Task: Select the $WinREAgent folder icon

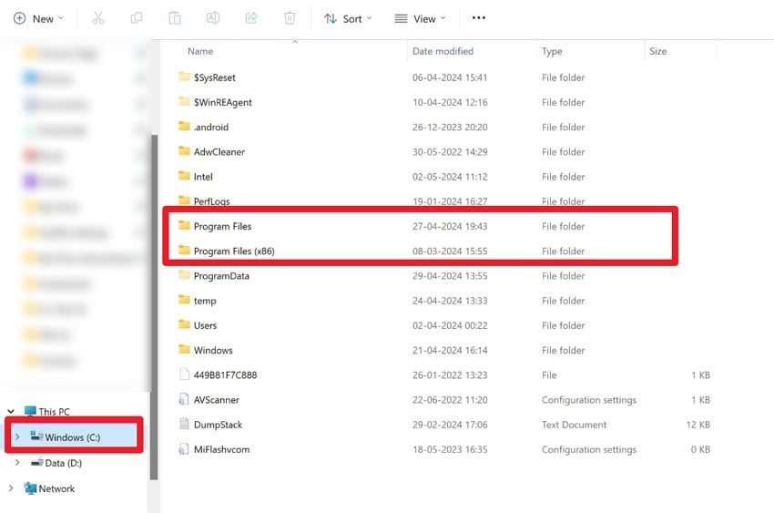Action: tap(184, 101)
